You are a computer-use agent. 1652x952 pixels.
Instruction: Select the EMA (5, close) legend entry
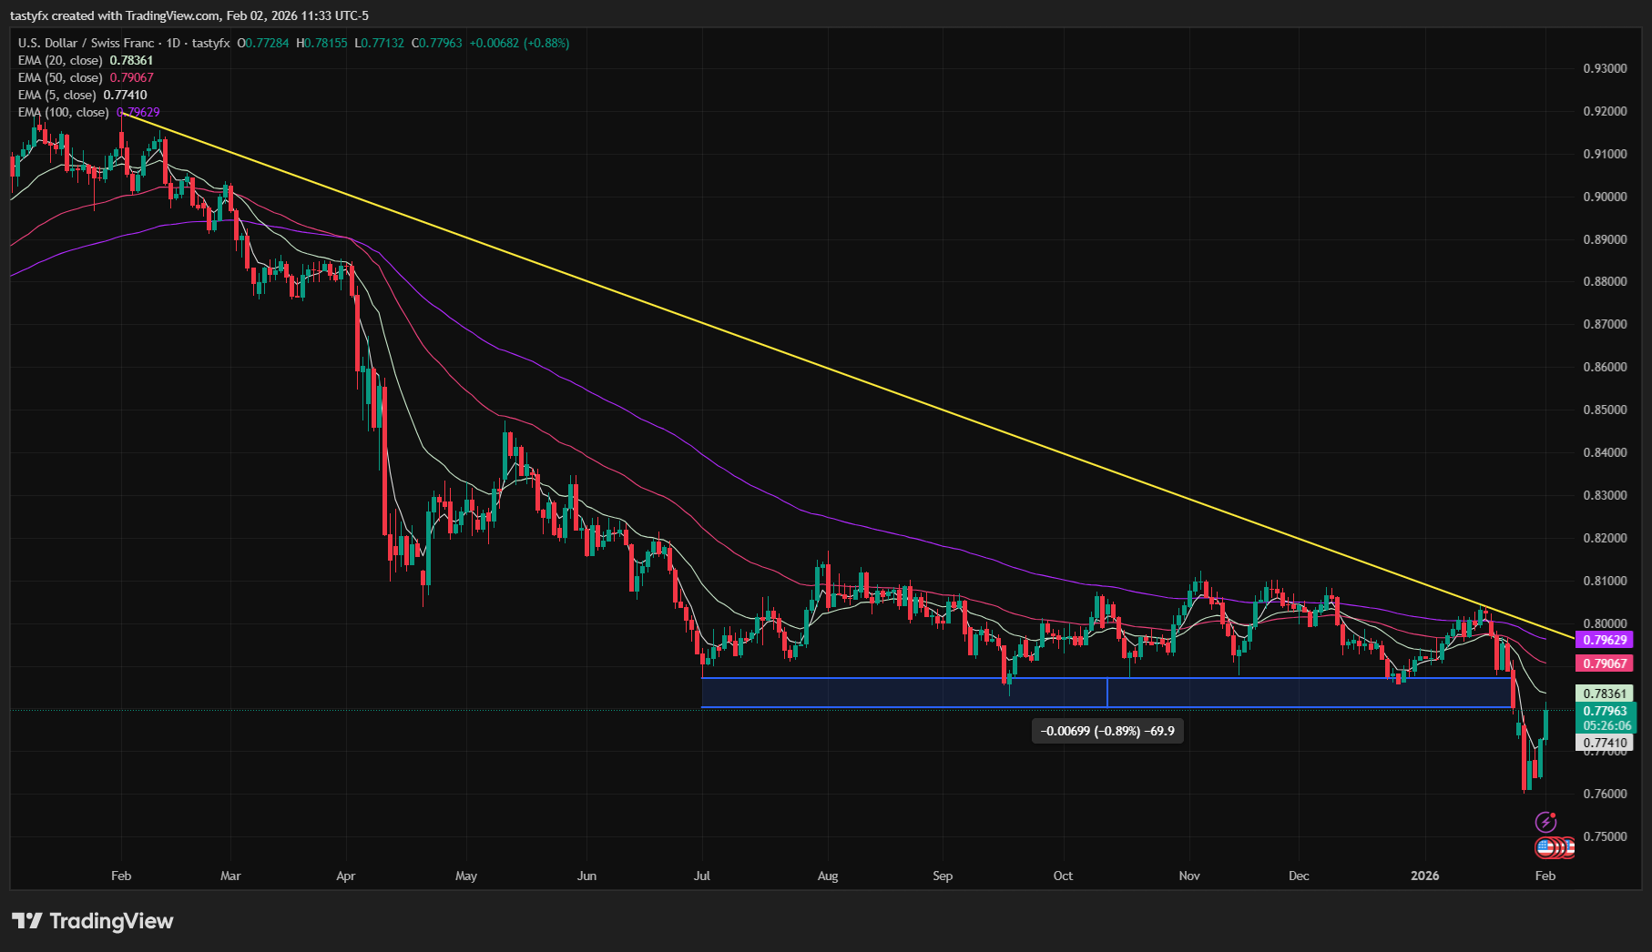[56, 95]
